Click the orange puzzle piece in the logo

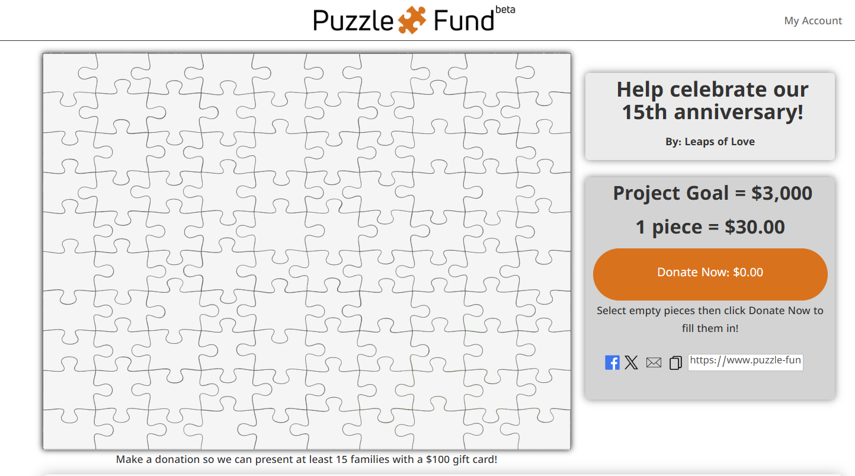pos(412,20)
